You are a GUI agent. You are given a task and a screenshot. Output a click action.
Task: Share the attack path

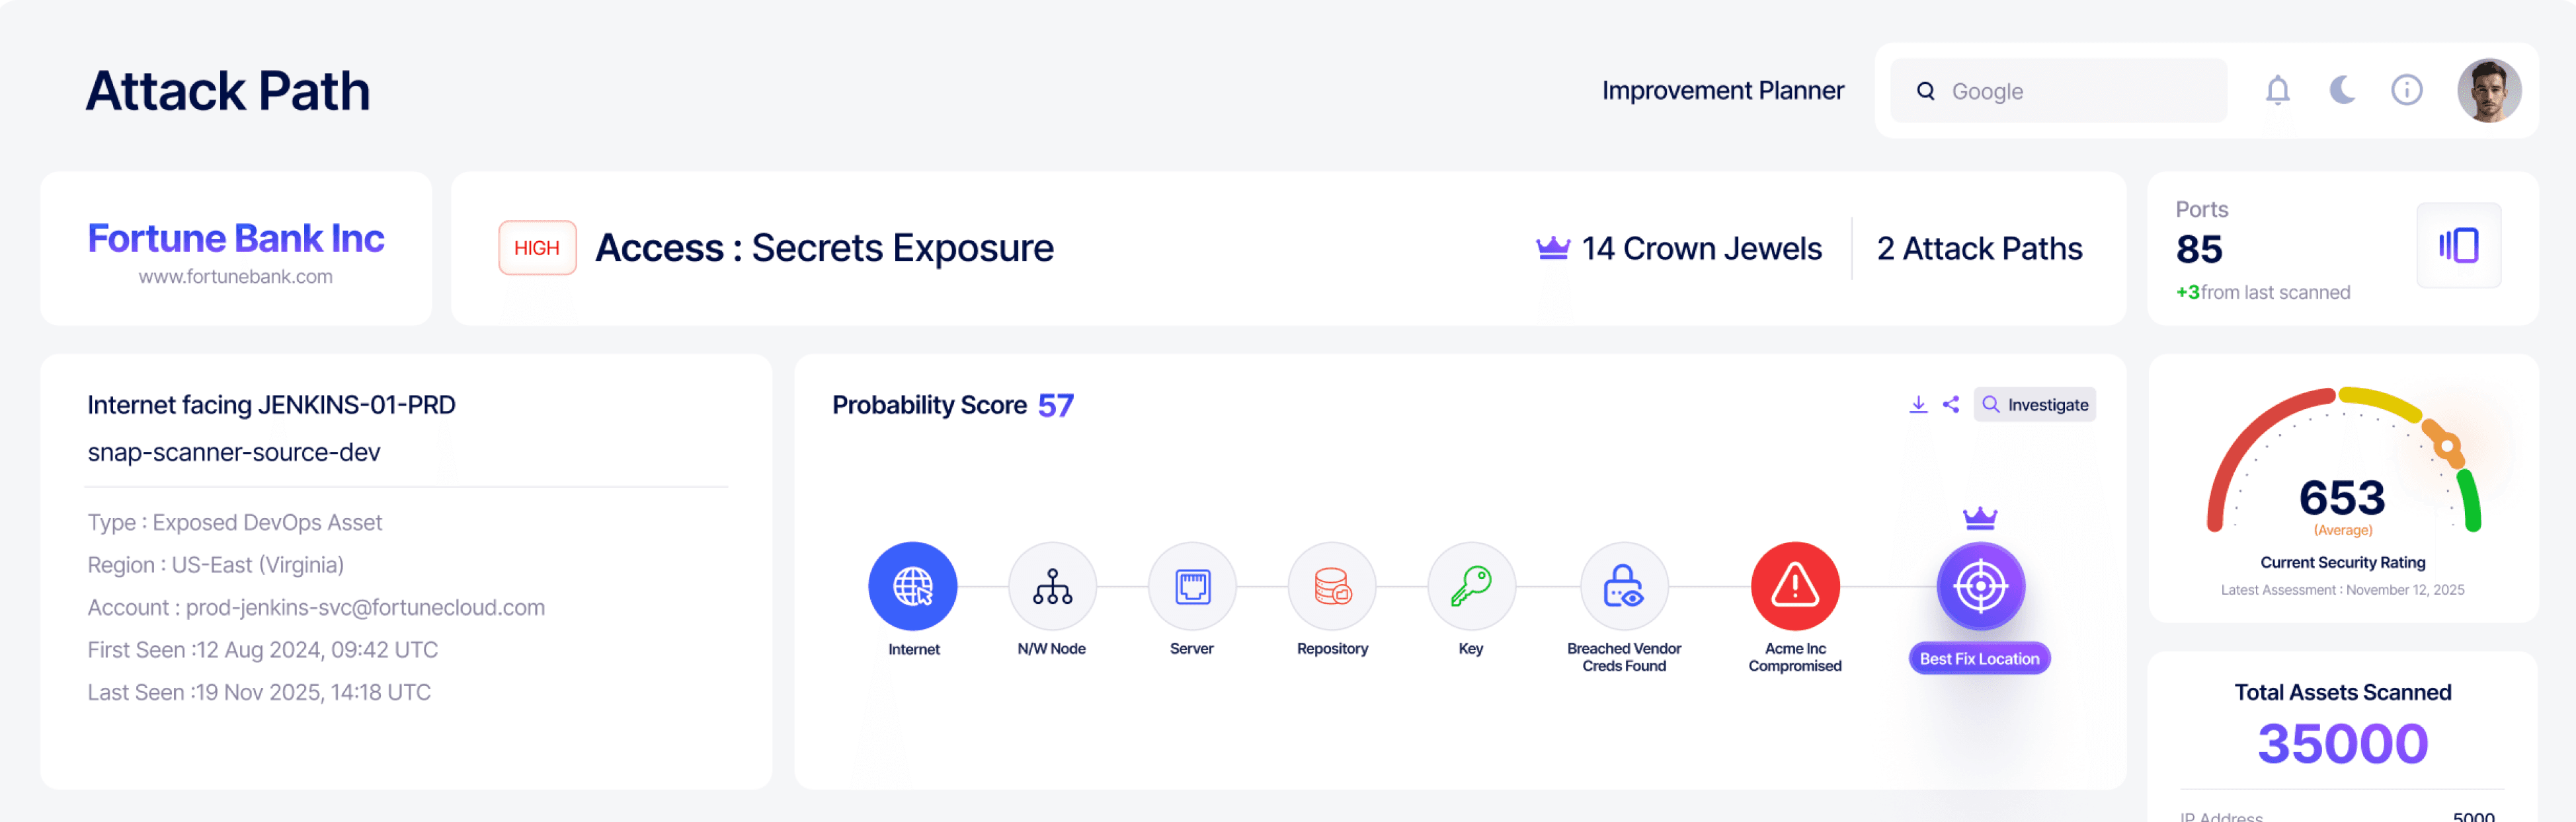[x=1950, y=404]
